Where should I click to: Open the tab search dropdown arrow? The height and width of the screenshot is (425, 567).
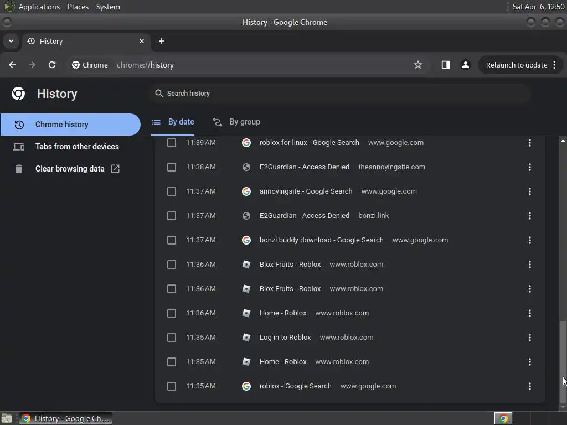11,41
